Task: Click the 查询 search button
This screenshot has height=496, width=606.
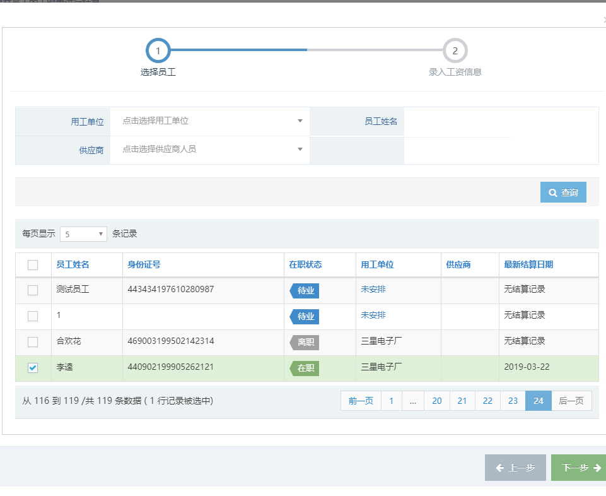Action: click(563, 192)
